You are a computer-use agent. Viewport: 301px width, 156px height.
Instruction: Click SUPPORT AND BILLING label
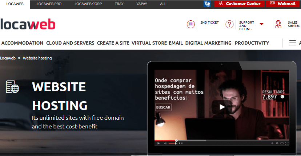click(x=246, y=26)
